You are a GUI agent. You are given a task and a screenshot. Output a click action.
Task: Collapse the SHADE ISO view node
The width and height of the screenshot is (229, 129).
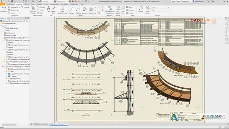3,62
